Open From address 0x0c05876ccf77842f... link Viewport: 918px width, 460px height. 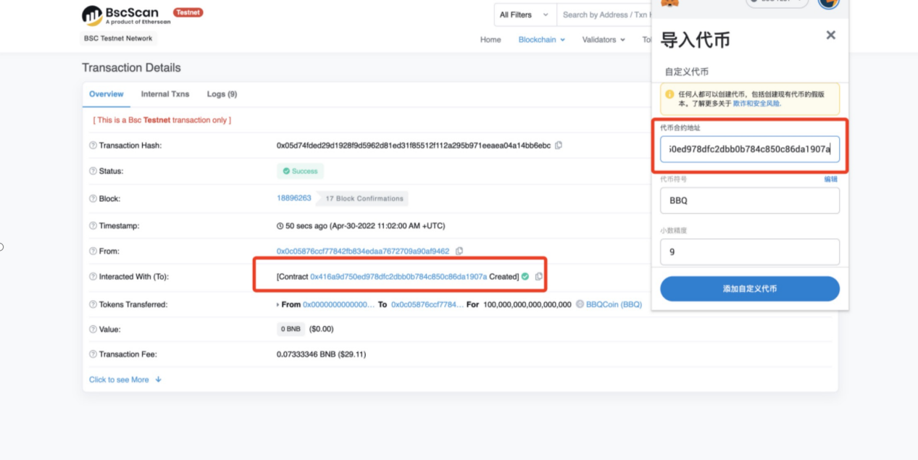click(x=363, y=251)
